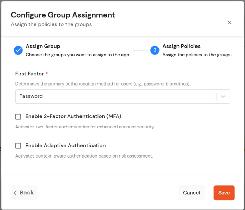Image resolution: width=245 pixels, height=210 pixels.
Task: Click the numbered circle for step 2
Action: (x=155, y=50)
